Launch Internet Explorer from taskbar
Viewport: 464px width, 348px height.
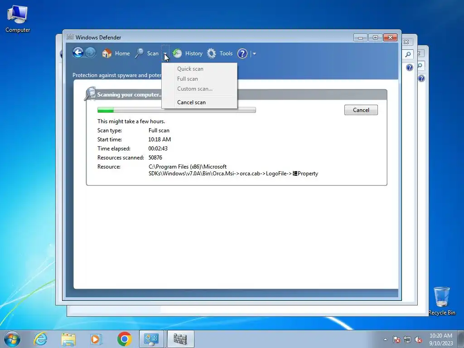[x=40, y=339]
